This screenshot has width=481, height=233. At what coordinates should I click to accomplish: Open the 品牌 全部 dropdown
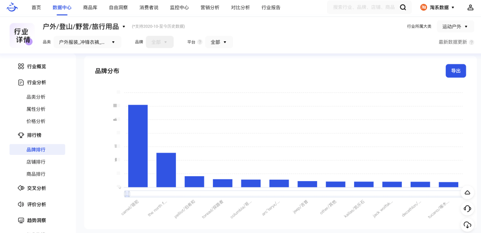(159, 42)
